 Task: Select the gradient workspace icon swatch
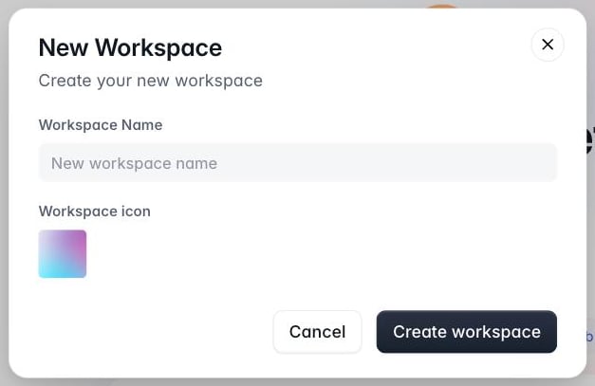(63, 253)
